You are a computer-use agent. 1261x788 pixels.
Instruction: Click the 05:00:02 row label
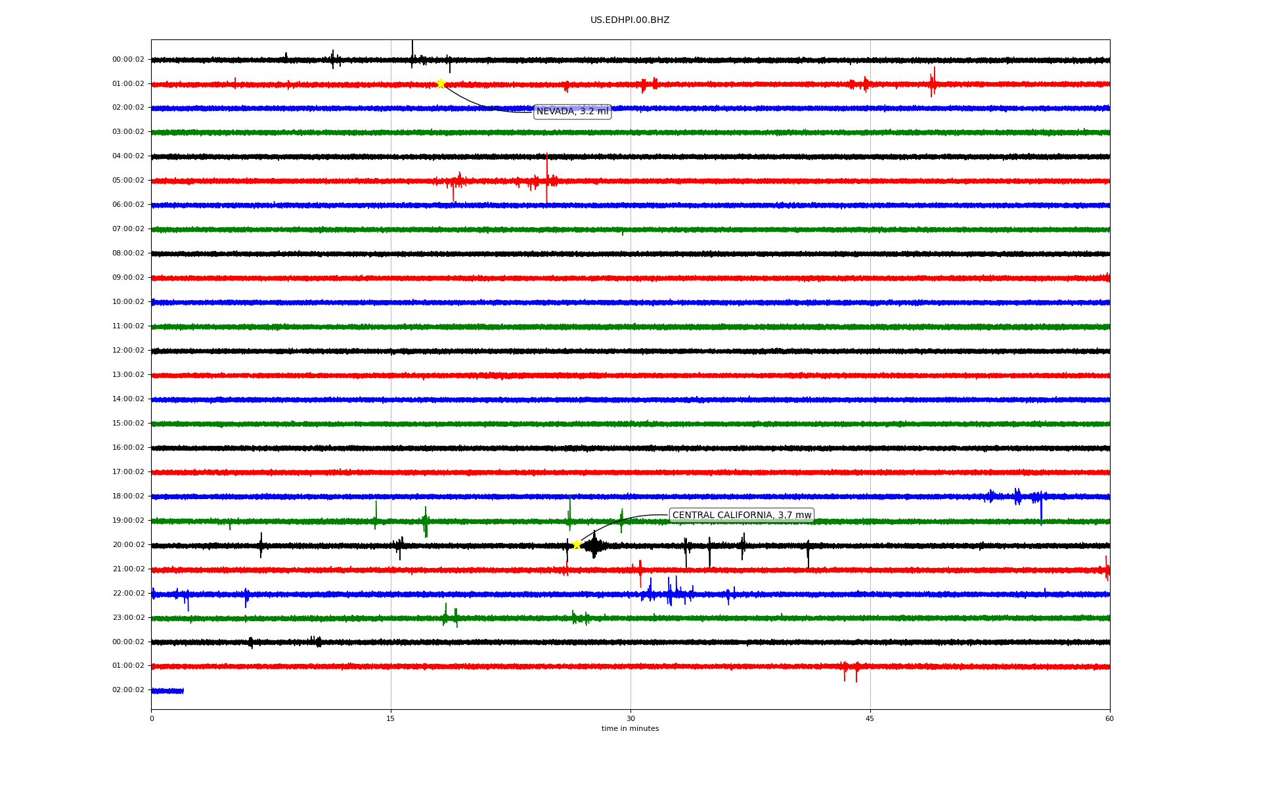(128, 181)
